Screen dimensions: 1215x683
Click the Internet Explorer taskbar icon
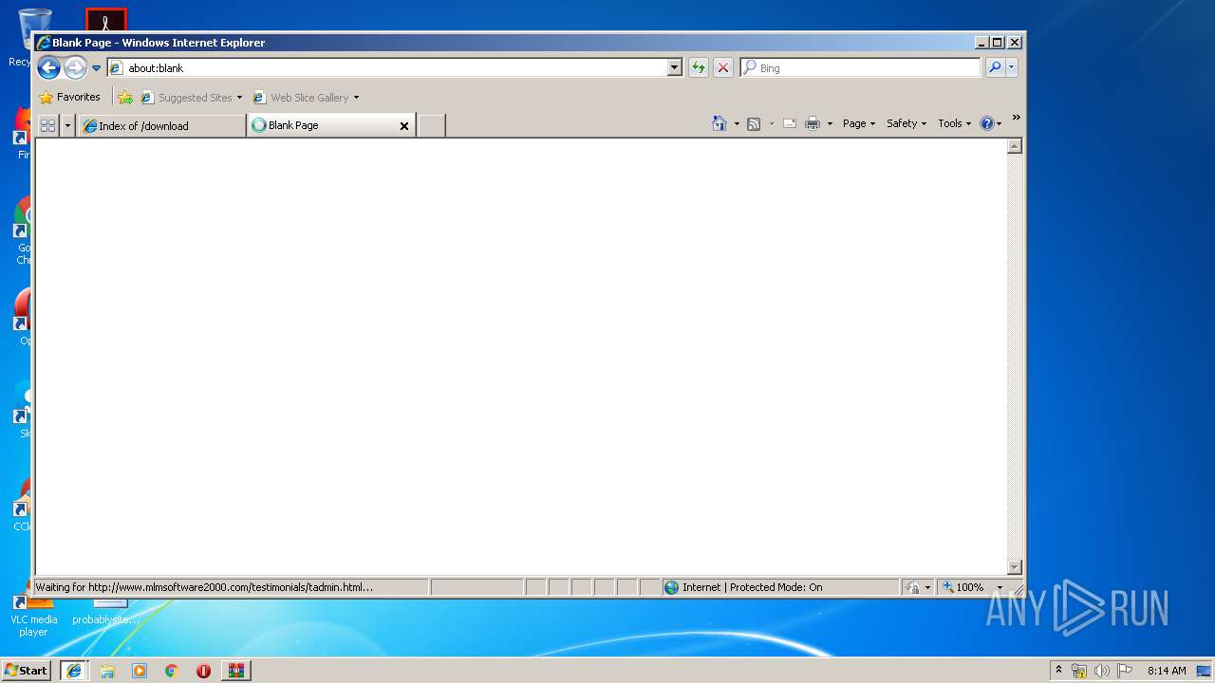tap(74, 671)
